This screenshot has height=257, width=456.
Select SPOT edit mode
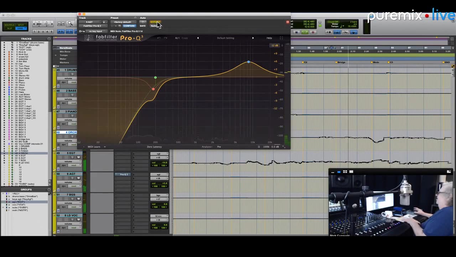(x=21, y=25)
